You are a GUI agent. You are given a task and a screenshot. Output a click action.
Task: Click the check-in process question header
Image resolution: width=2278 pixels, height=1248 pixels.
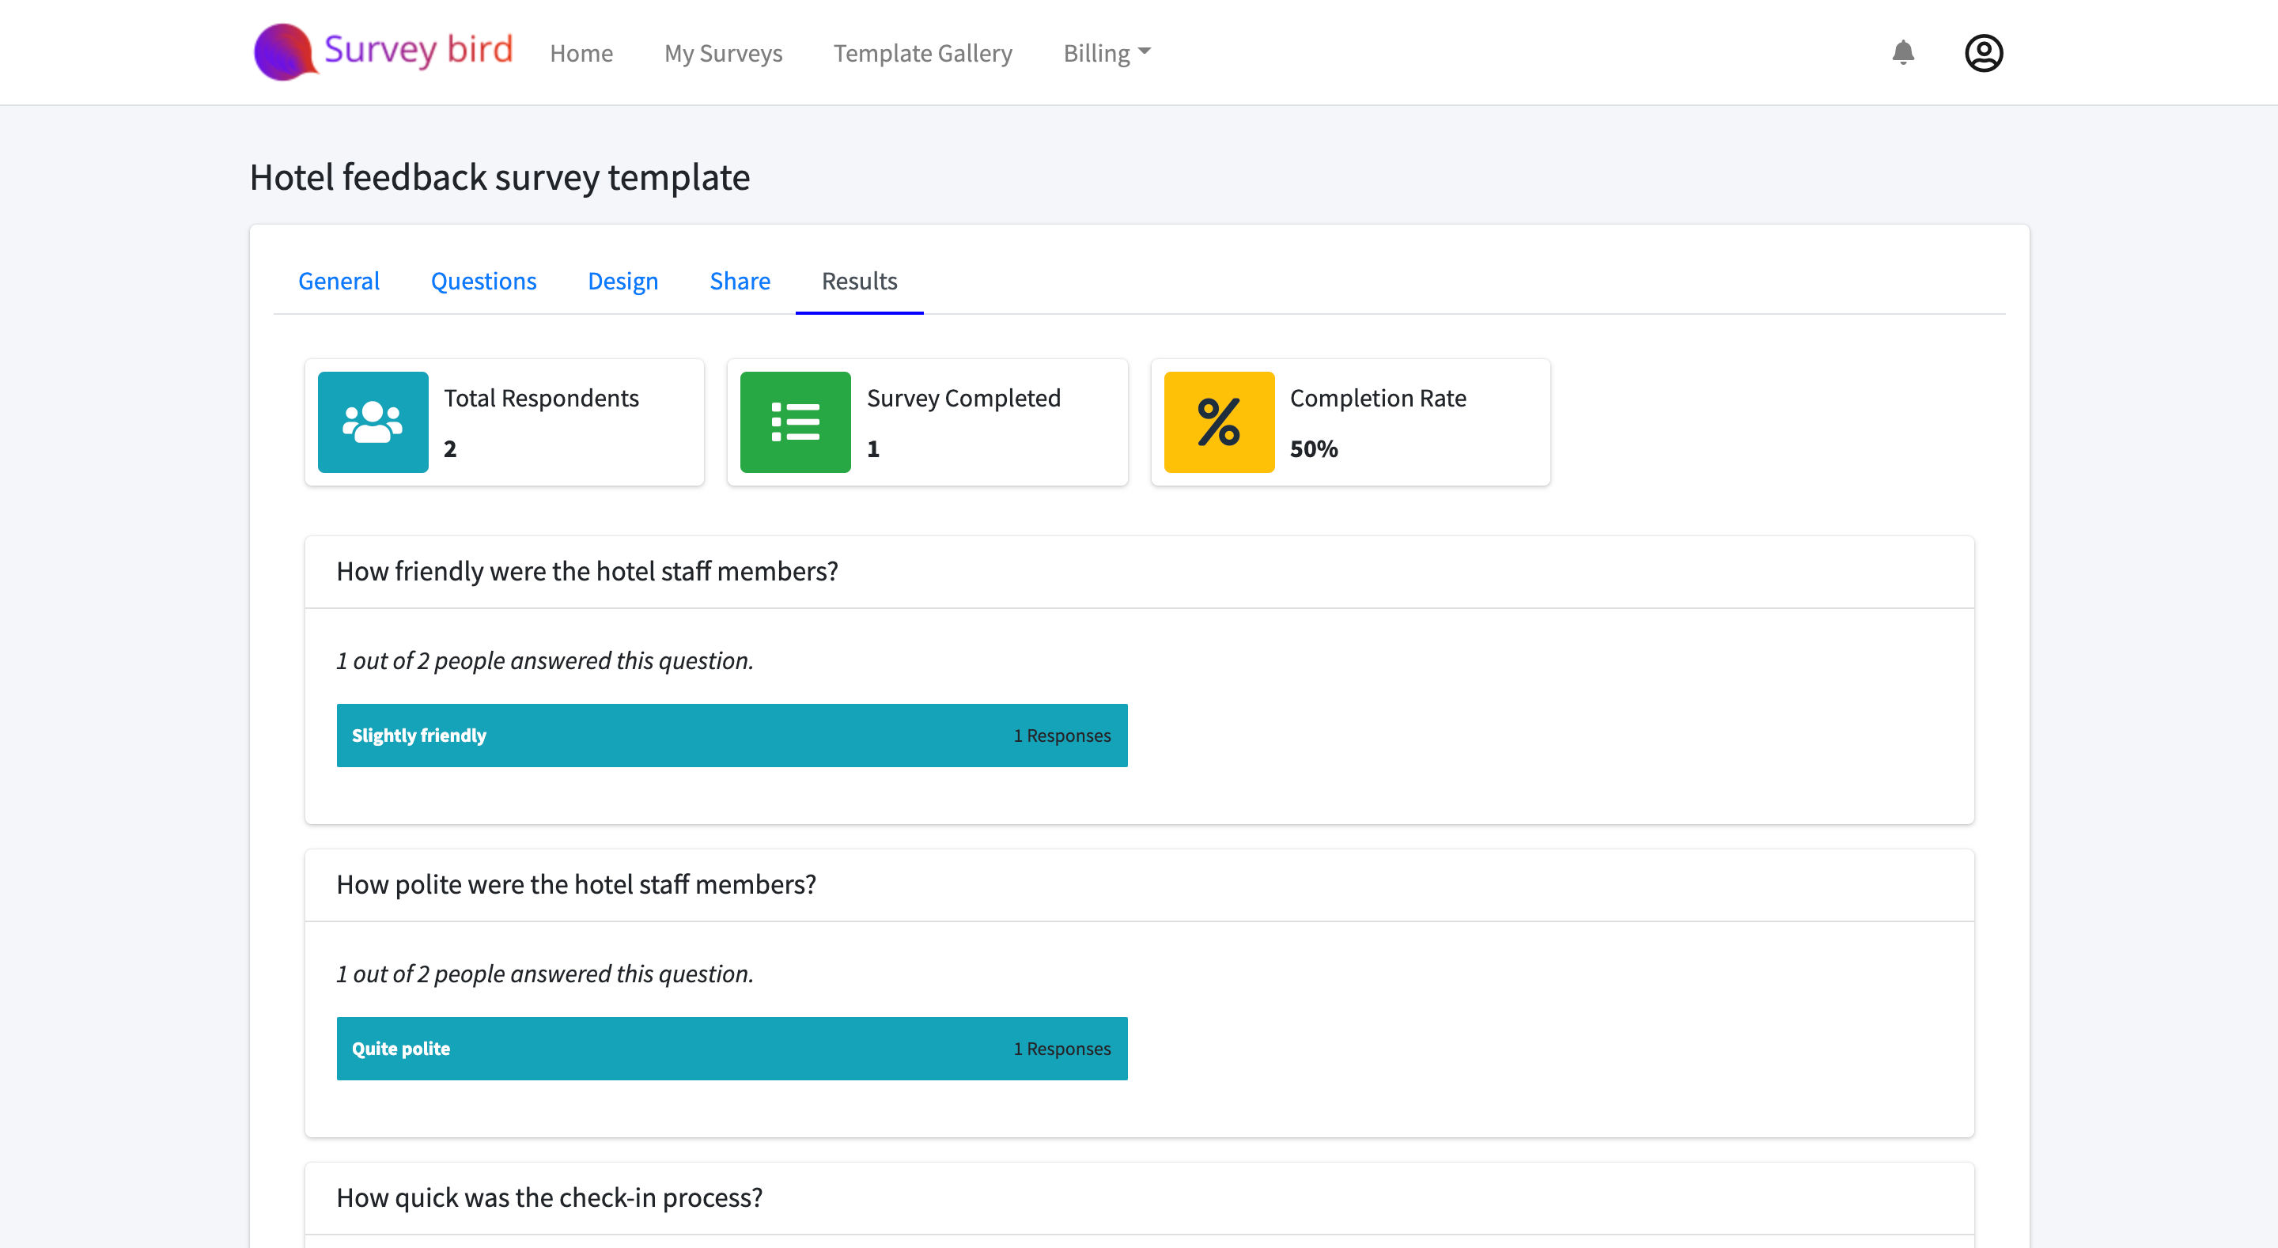pyautogui.click(x=549, y=1197)
